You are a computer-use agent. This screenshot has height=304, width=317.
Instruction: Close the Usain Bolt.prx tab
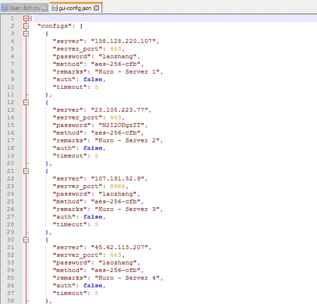coord(44,8)
